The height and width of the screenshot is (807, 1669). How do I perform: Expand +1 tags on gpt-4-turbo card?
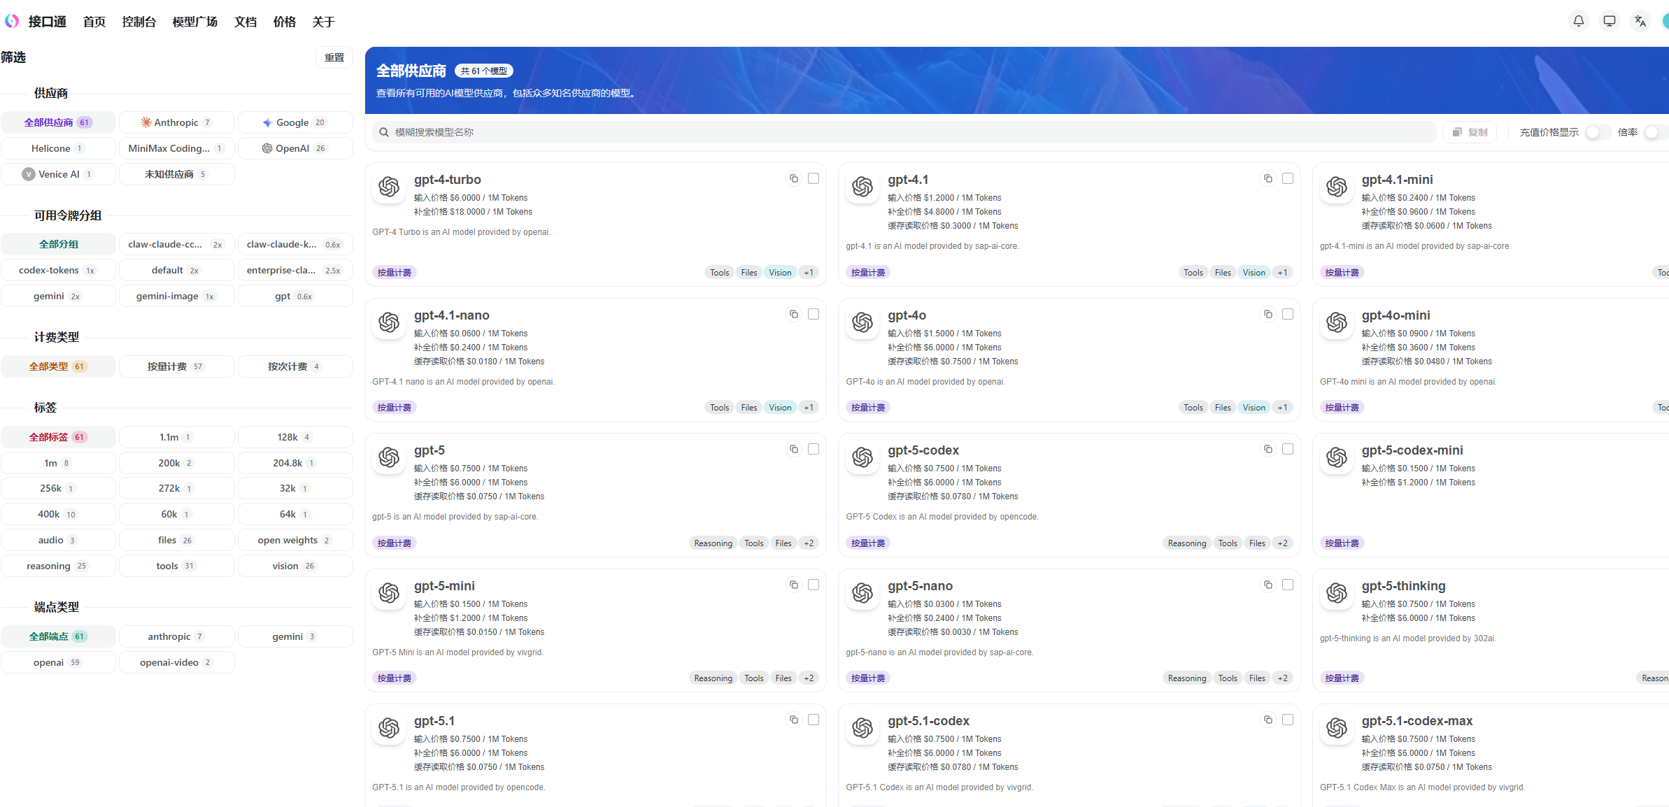(x=809, y=273)
